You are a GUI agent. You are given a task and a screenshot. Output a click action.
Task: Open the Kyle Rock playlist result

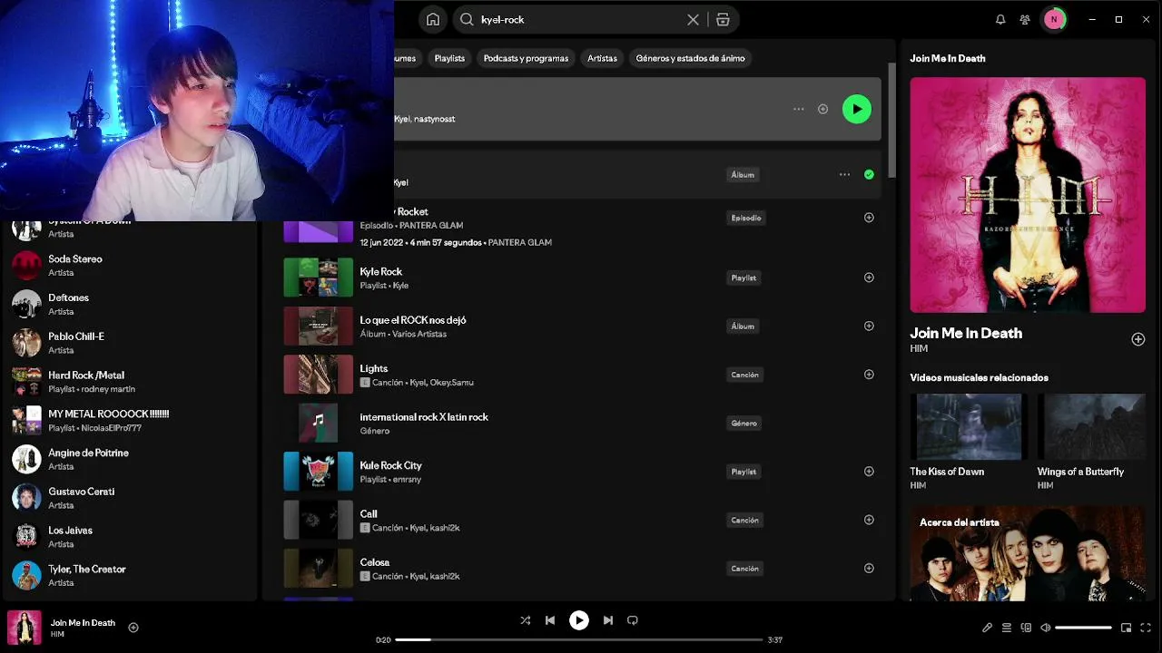tap(580, 278)
